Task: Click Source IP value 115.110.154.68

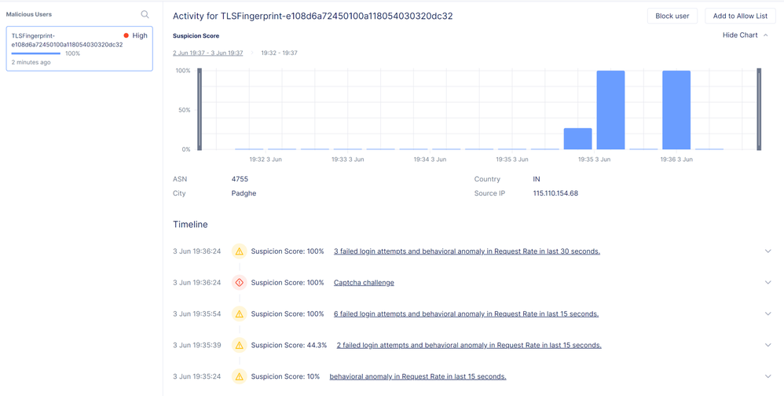Action: tap(555, 193)
